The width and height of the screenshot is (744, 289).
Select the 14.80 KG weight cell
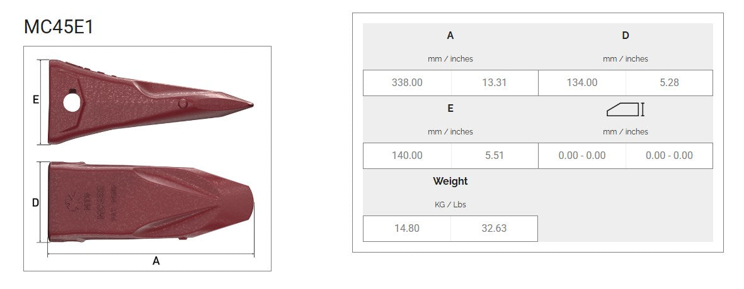[407, 228]
